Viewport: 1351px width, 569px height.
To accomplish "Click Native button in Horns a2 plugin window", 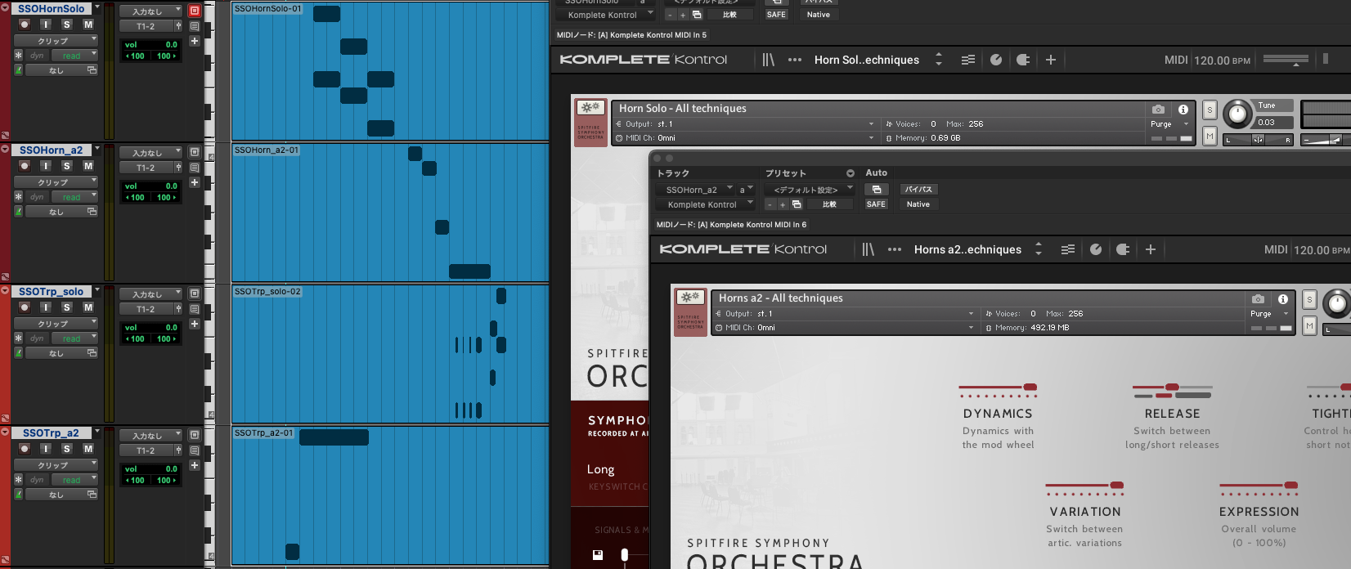I will pyautogui.click(x=918, y=204).
